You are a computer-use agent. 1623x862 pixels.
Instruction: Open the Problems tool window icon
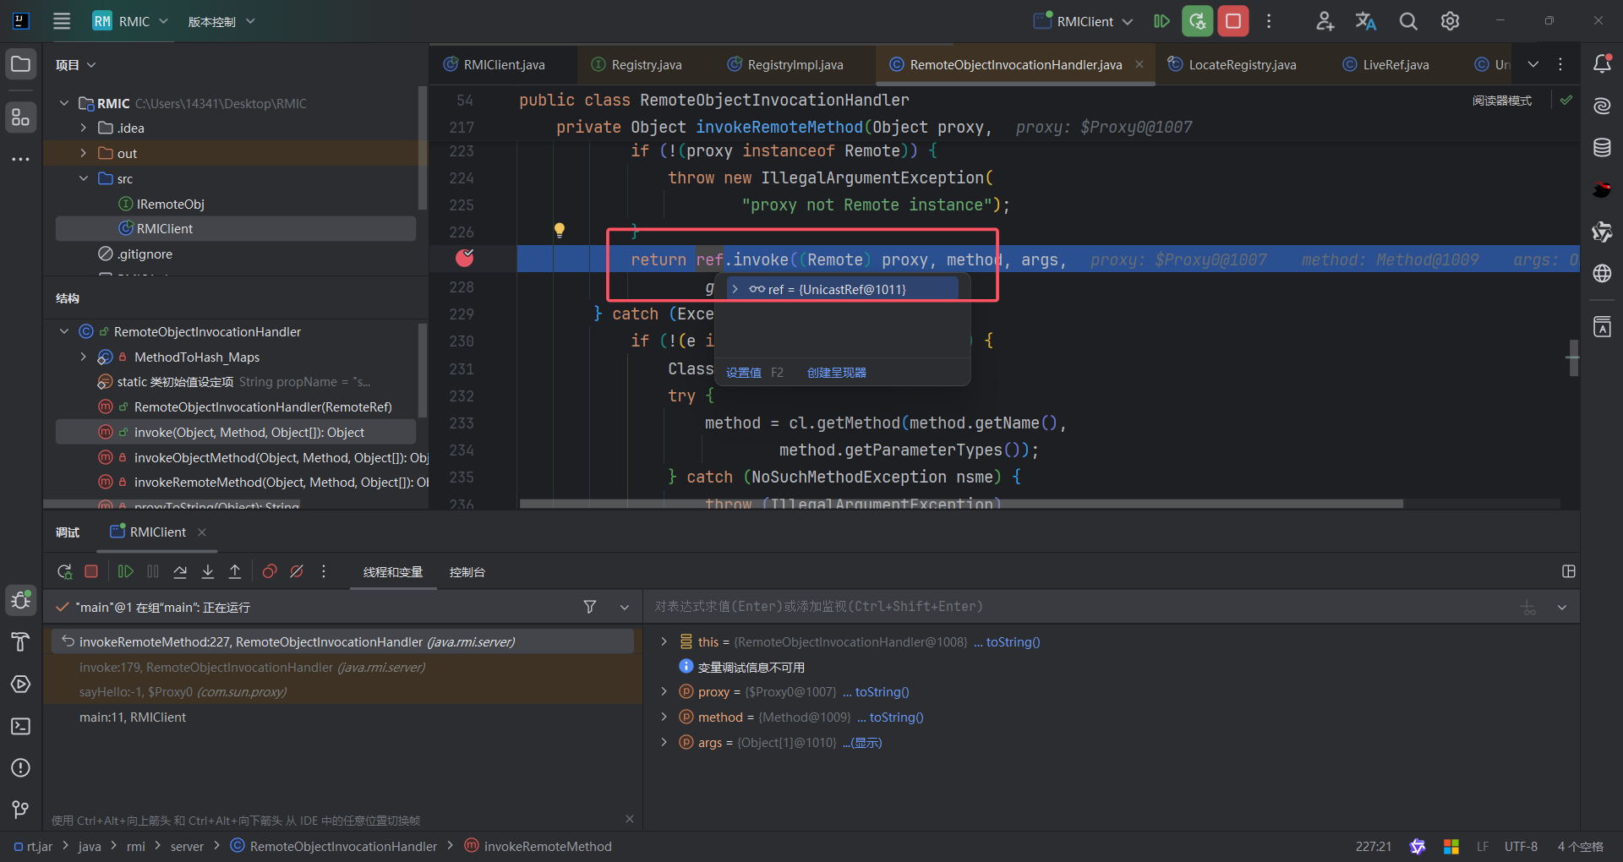coord(21,767)
